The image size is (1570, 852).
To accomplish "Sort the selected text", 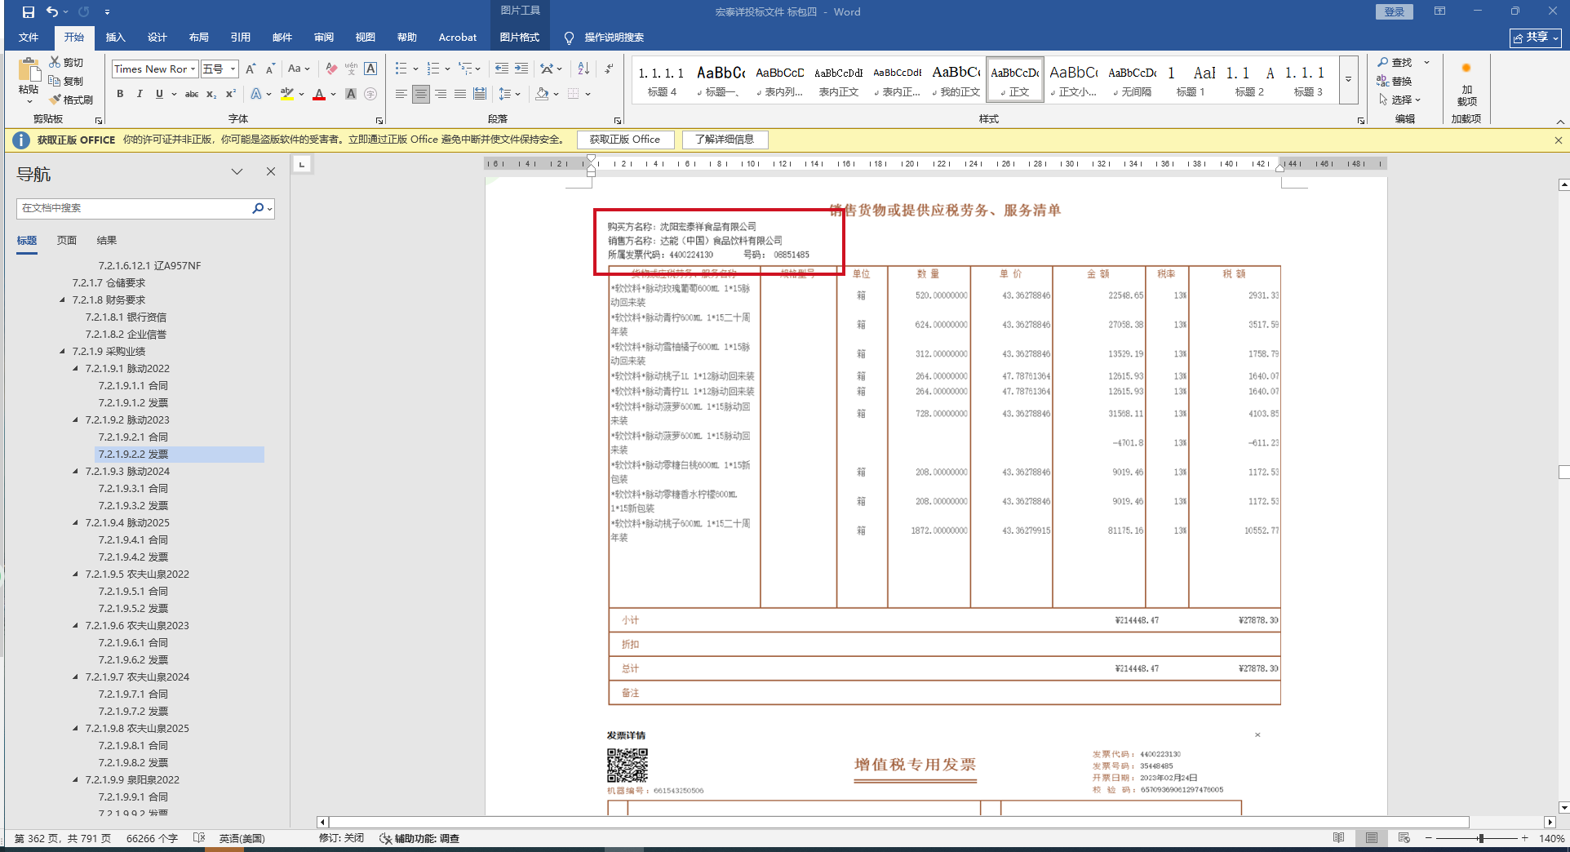I will (x=583, y=69).
